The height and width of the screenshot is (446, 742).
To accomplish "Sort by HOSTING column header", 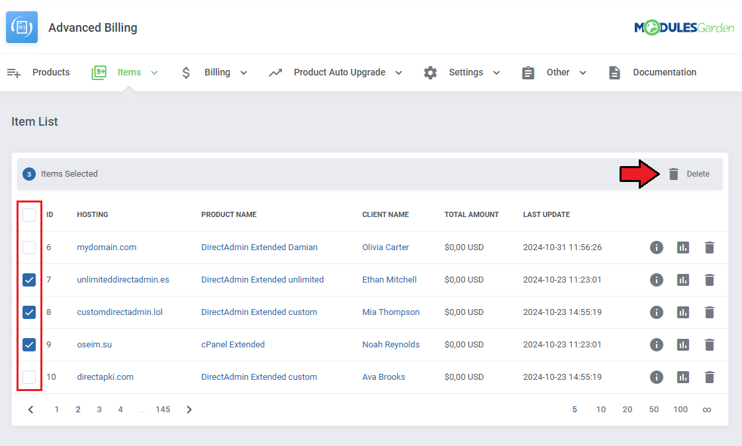I will tap(92, 214).
